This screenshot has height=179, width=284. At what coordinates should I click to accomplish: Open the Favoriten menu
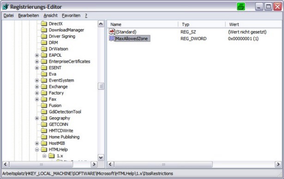point(71,16)
